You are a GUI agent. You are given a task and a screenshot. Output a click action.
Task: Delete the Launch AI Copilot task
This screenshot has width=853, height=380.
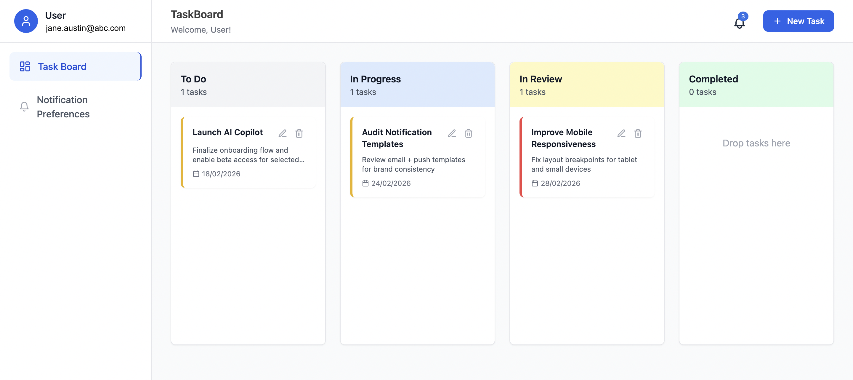tap(299, 133)
